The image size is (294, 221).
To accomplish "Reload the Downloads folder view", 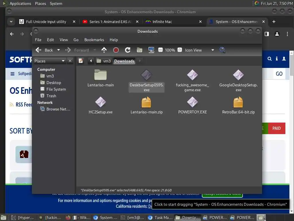I will click(x=128, y=50).
